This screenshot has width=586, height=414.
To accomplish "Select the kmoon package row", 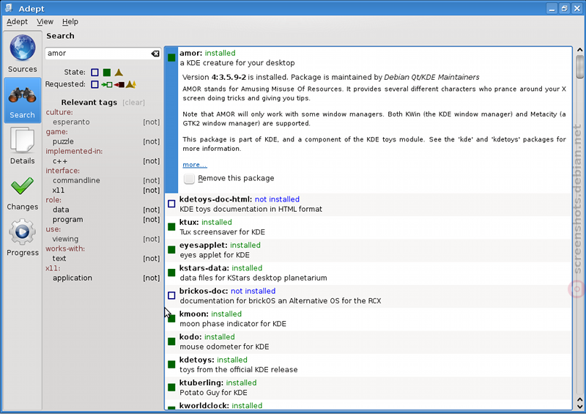I will click(x=368, y=319).
